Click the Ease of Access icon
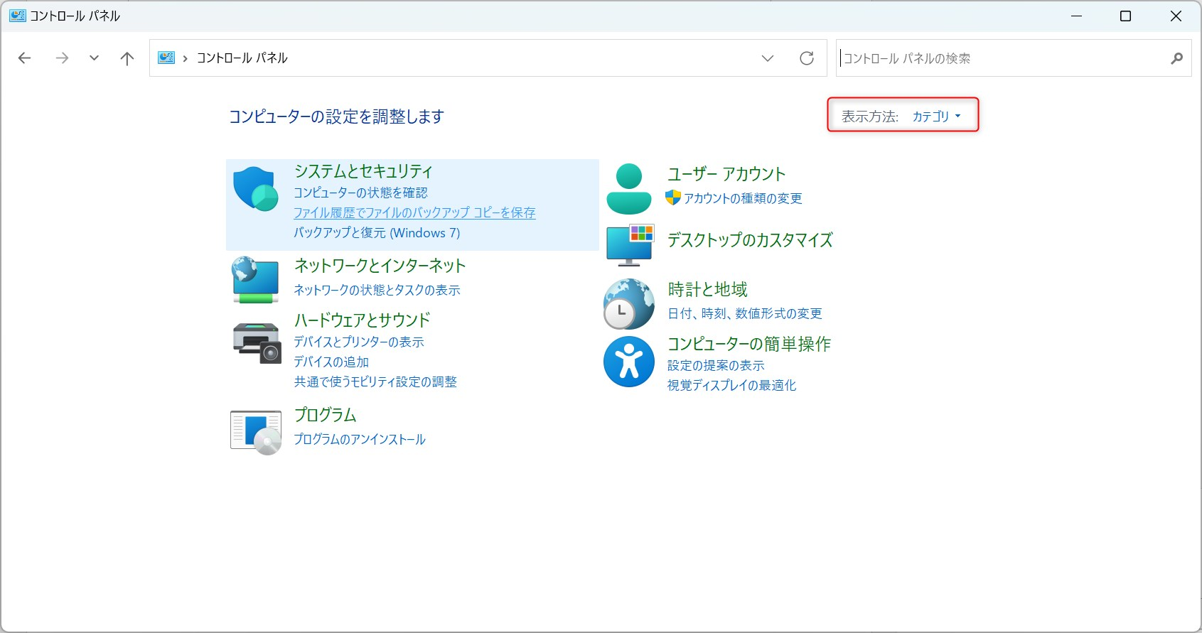 coord(629,362)
